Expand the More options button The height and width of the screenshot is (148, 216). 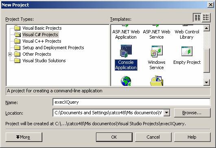pyautogui.click(x=24, y=137)
